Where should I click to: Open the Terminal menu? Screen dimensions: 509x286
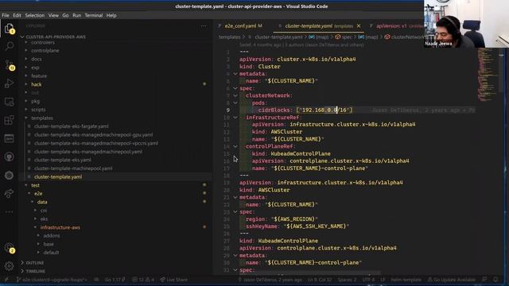tap(94, 15)
